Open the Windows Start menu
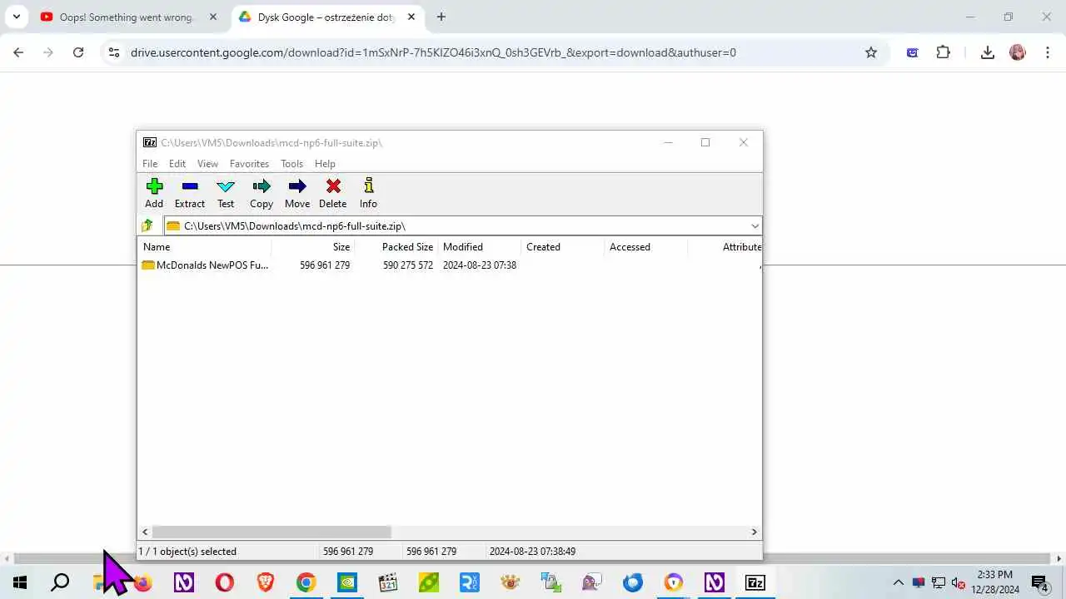The width and height of the screenshot is (1066, 599). (x=20, y=582)
